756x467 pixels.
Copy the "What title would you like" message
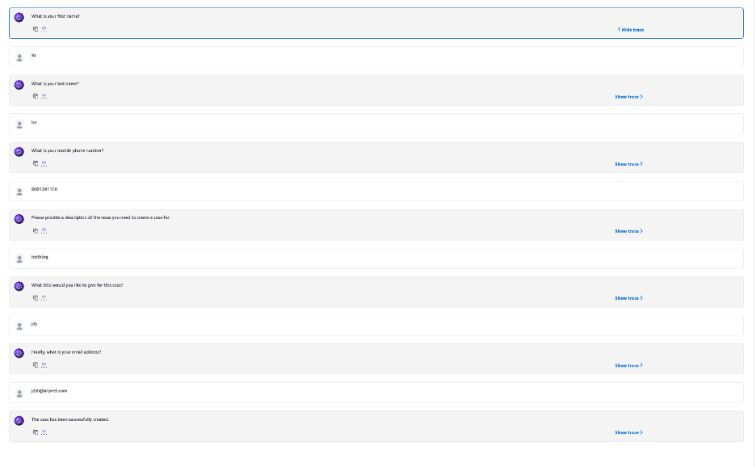click(x=36, y=297)
